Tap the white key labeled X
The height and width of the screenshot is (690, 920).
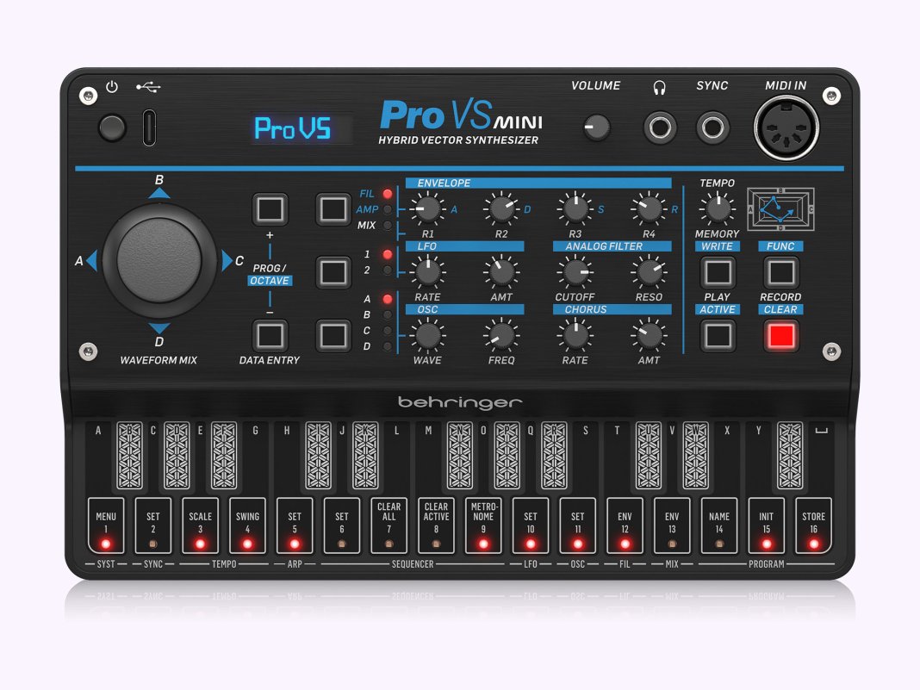(727, 457)
